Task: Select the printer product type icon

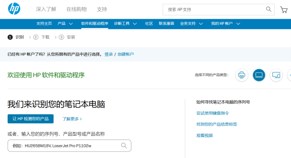Action: 241,75
